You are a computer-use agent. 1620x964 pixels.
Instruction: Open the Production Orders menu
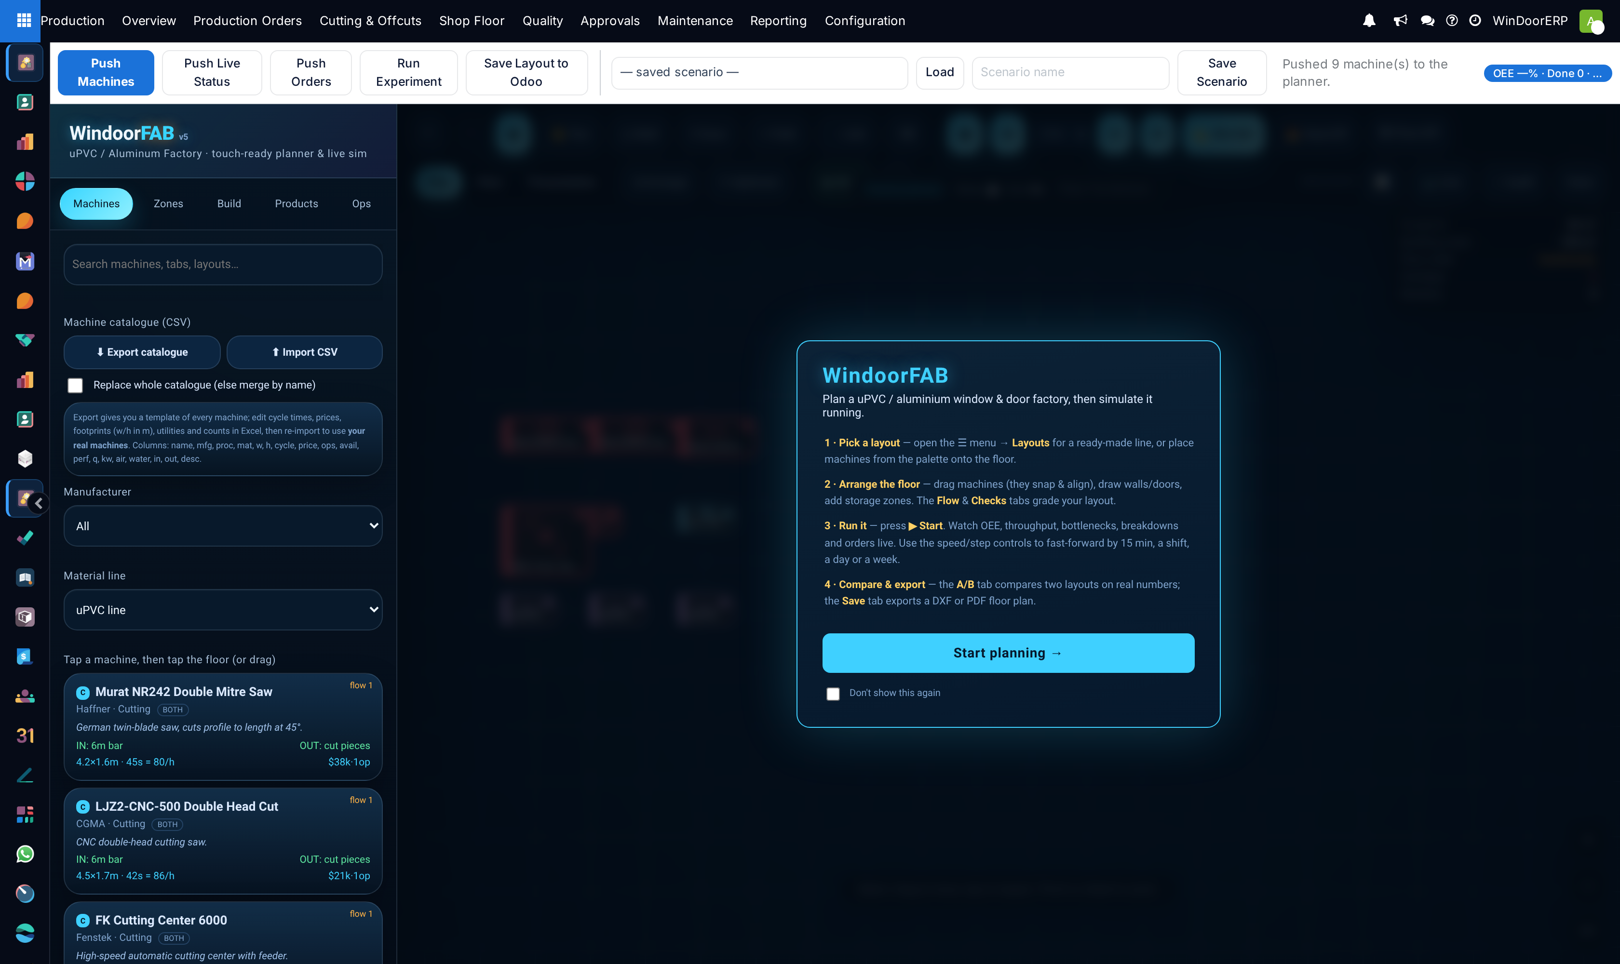click(248, 21)
